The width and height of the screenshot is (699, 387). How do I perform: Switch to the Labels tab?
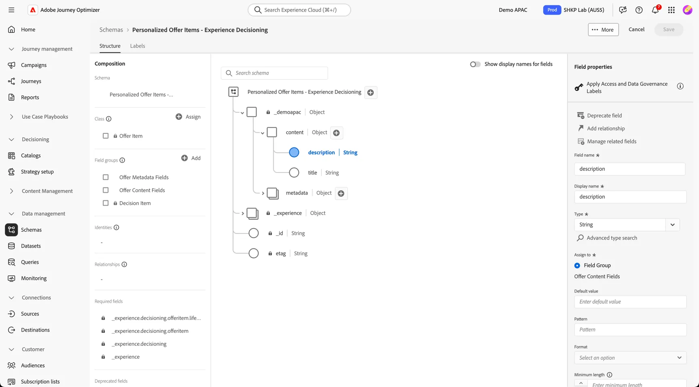tap(138, 46)
